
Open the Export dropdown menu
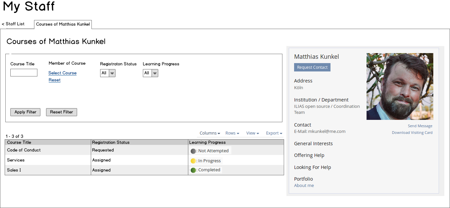[x=274, y=133]
